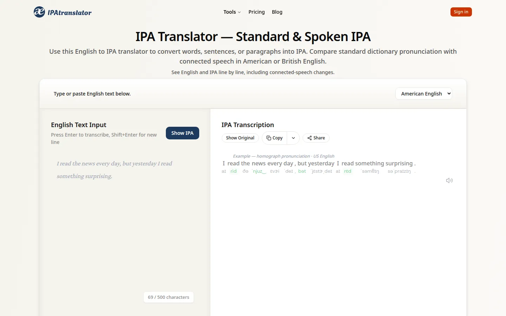Click the "Type or paste English text below." label
The height and width of the screenshot is (316, 506).
(x=92, y=94)
